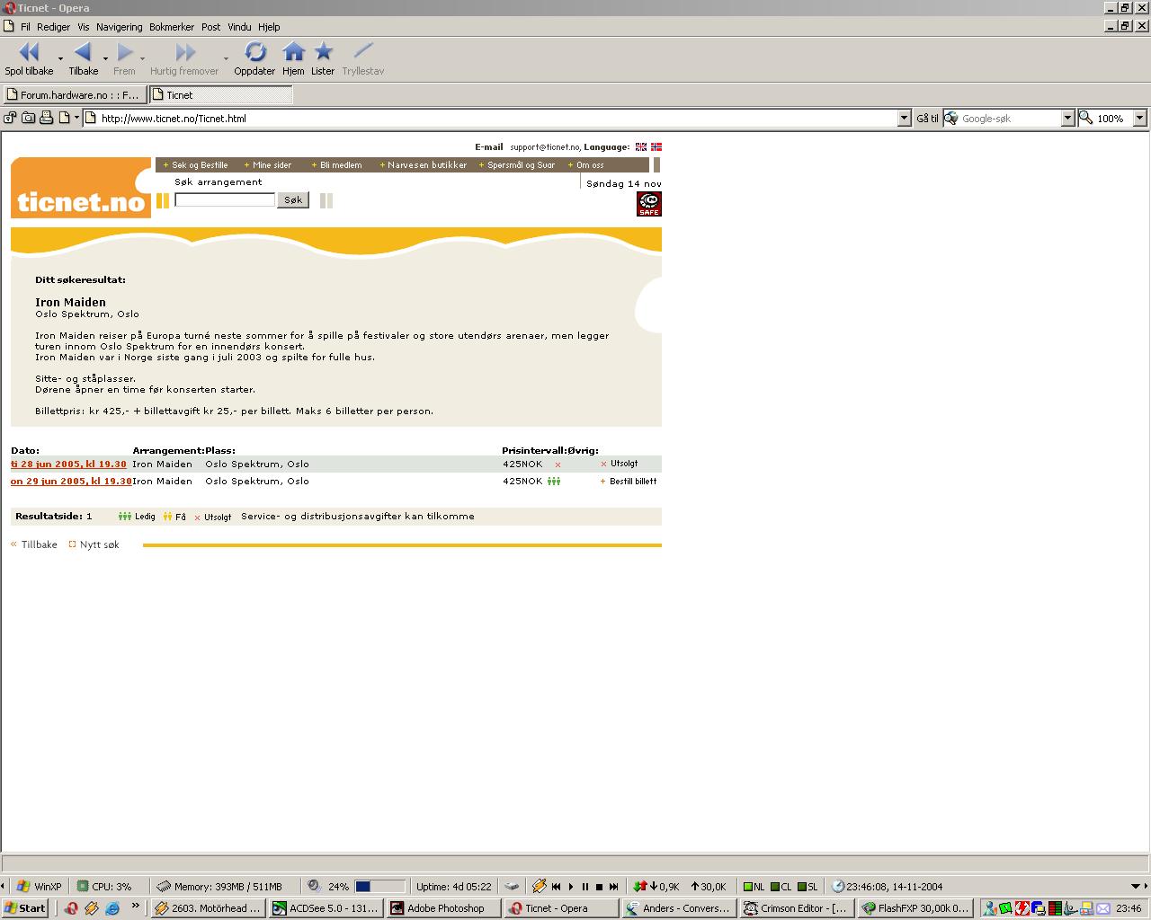Click the SAFE security badge icon
Screen dimensions: 1151x920
649,204
